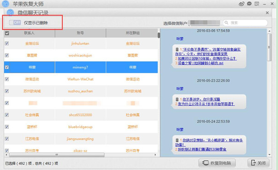Select the bluebridgecup account cell

pos(80,126)
